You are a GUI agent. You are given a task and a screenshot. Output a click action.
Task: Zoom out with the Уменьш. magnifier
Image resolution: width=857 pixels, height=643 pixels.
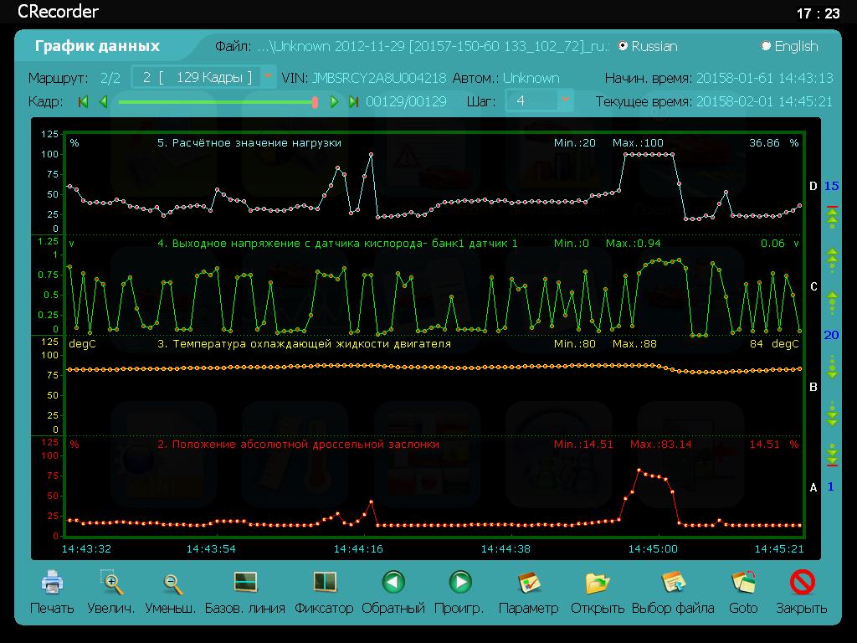[x=172, y=584]
